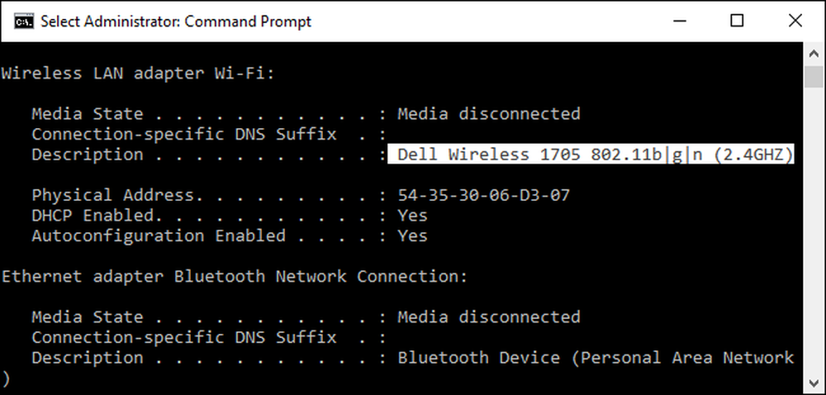Click the empty scrollbar track below thumb
This screenshot has width=826, height=395.
click(x=814, y=231)
